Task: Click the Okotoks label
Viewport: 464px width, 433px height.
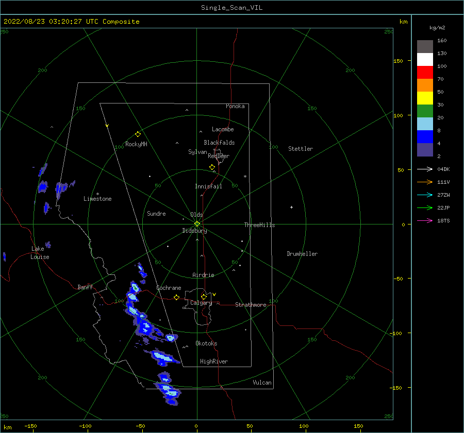Action: (x=206, y=343)
